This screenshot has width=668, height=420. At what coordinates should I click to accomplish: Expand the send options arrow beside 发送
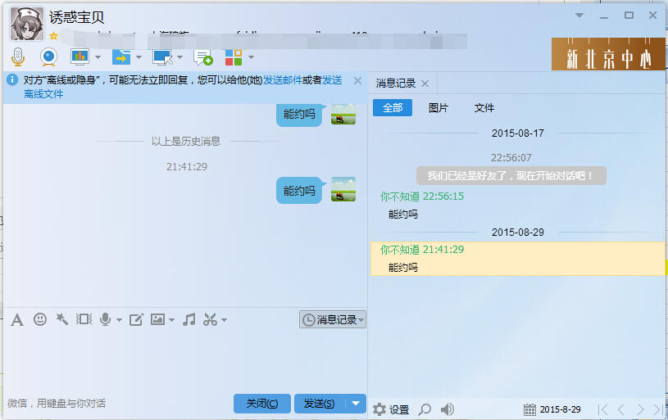[355, 403]
